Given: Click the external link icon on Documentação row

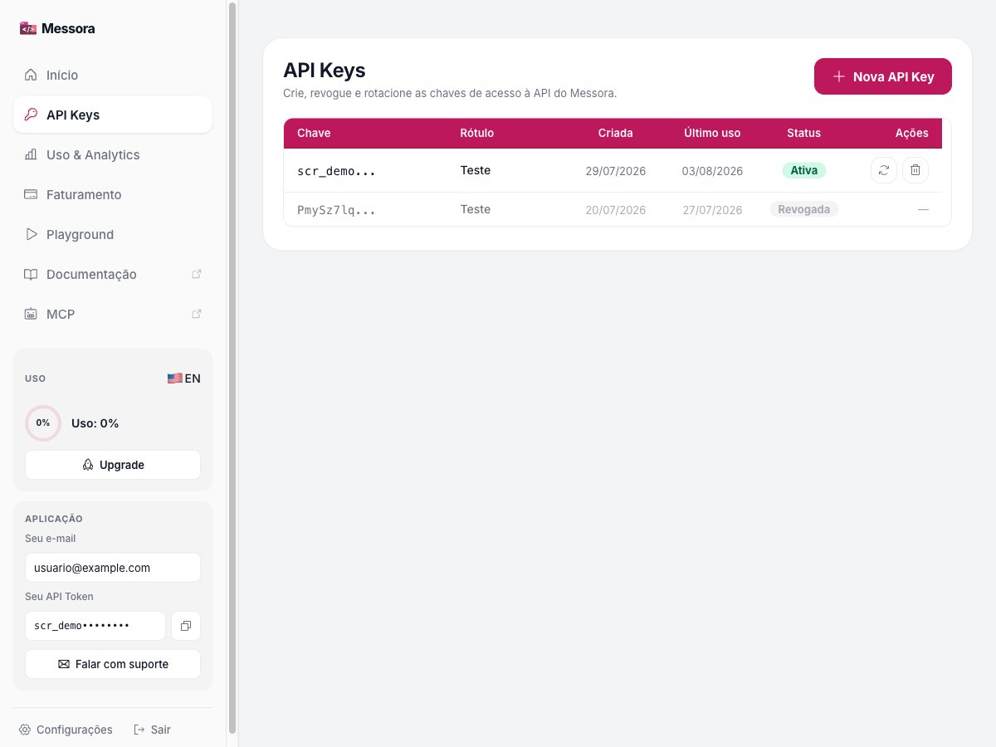Looking at the screenshot, I should (197, 274).
